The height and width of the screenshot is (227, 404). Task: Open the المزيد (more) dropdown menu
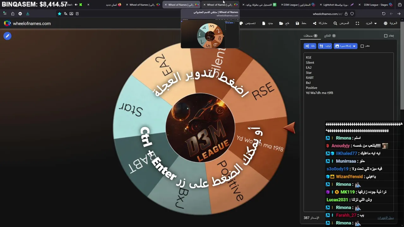pyautogui.click(x=371, y=23)
